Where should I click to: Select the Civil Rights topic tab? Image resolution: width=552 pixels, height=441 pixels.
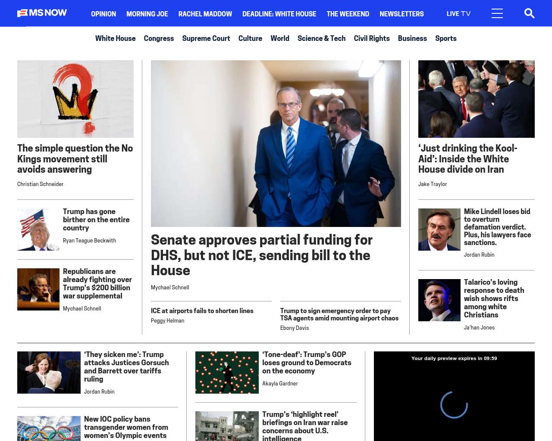point(372,38)
